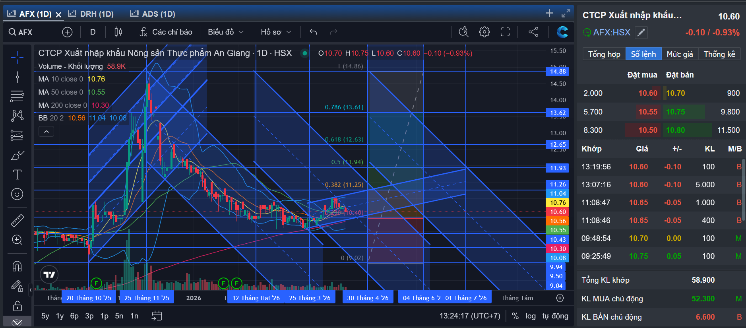Activate the zoom in tool
The image size is (746, 328).
[x=17, y=240]
